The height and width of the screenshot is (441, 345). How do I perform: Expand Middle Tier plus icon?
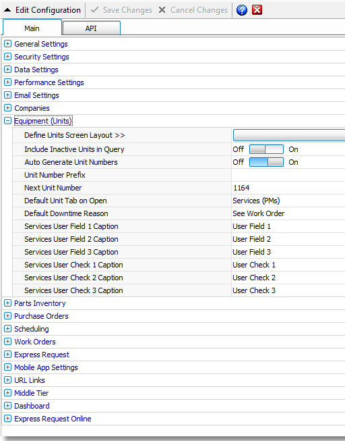click(8, 393)
